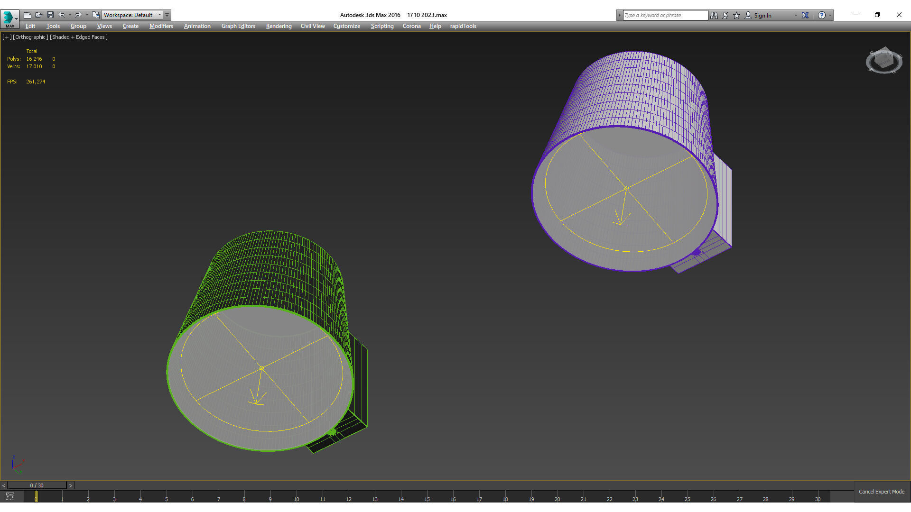This screenshot has width=911, height=512.
Task: Save the file with the floppy icon
Action: pyautogui.click(x=50, y=15)
